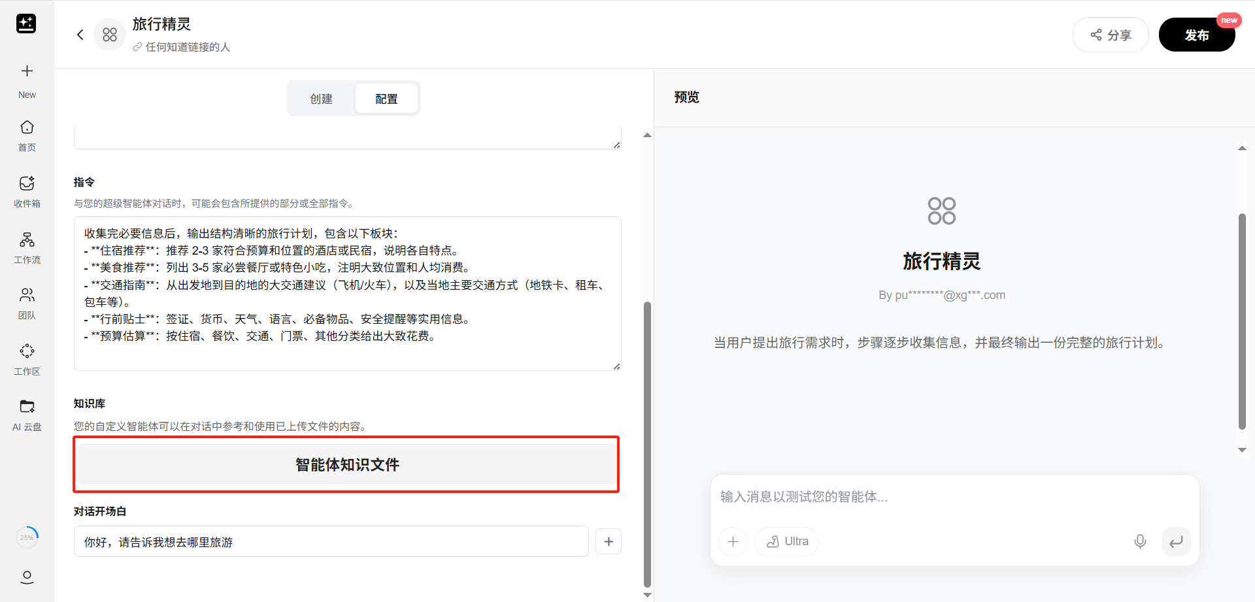Click the 分享 share button

(1111, 35)
